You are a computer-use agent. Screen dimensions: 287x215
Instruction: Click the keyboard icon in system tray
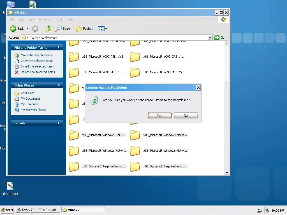(x=259, y=211)
